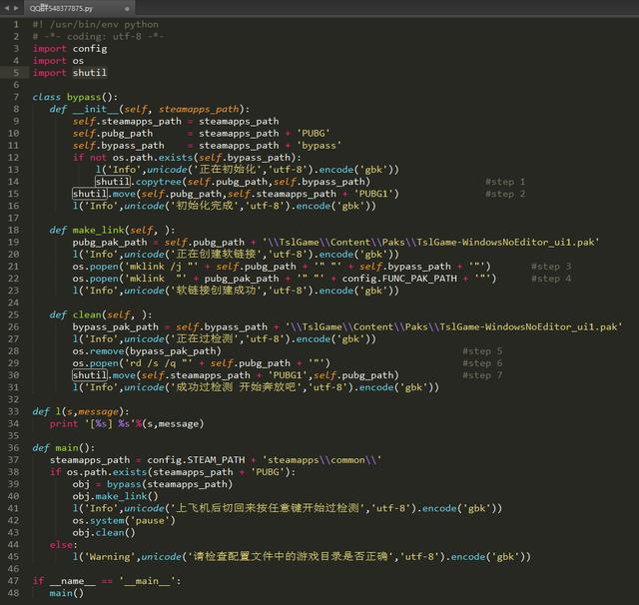Click 'bypass_pak_path' variable on line 26

116,327
